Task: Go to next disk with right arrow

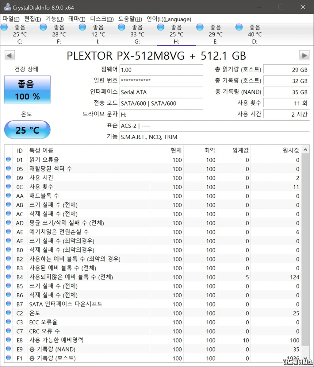Action: [304, 56]
